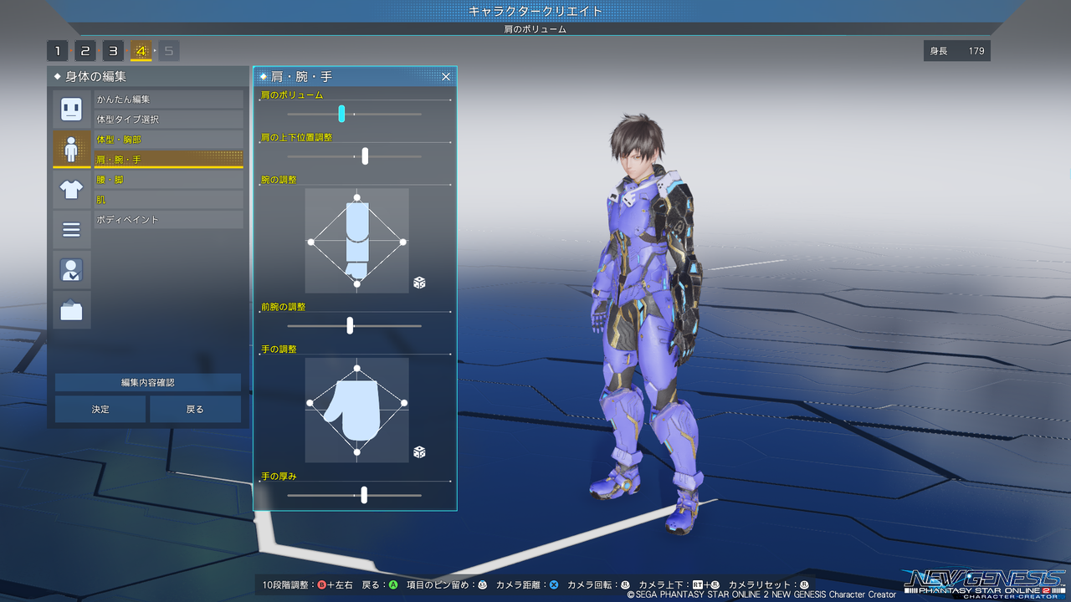Viewport: 1071px width, 602px height.
Task: Click the arm shape in 腕の調整 pad
Action: pyautogui.click(x=357, y=241)
